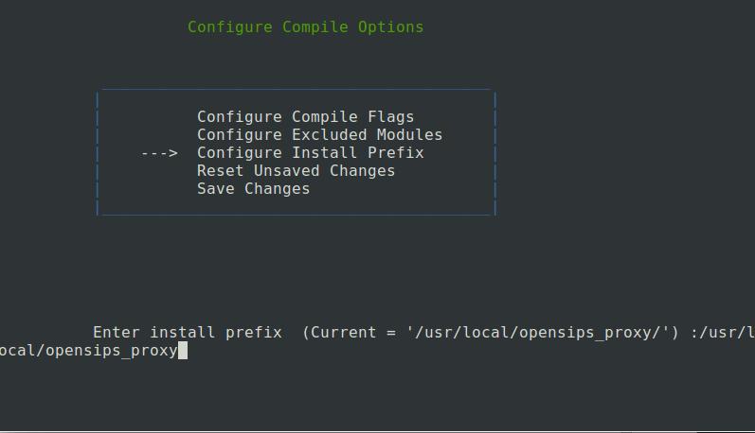Click the ---> selection arrow indicator
Screen dimensions: 755x433
point(159,153)
